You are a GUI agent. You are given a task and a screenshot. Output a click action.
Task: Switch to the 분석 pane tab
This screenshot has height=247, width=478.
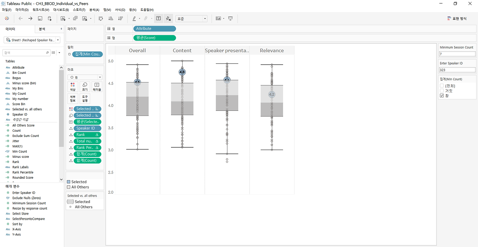pos(42,29)
